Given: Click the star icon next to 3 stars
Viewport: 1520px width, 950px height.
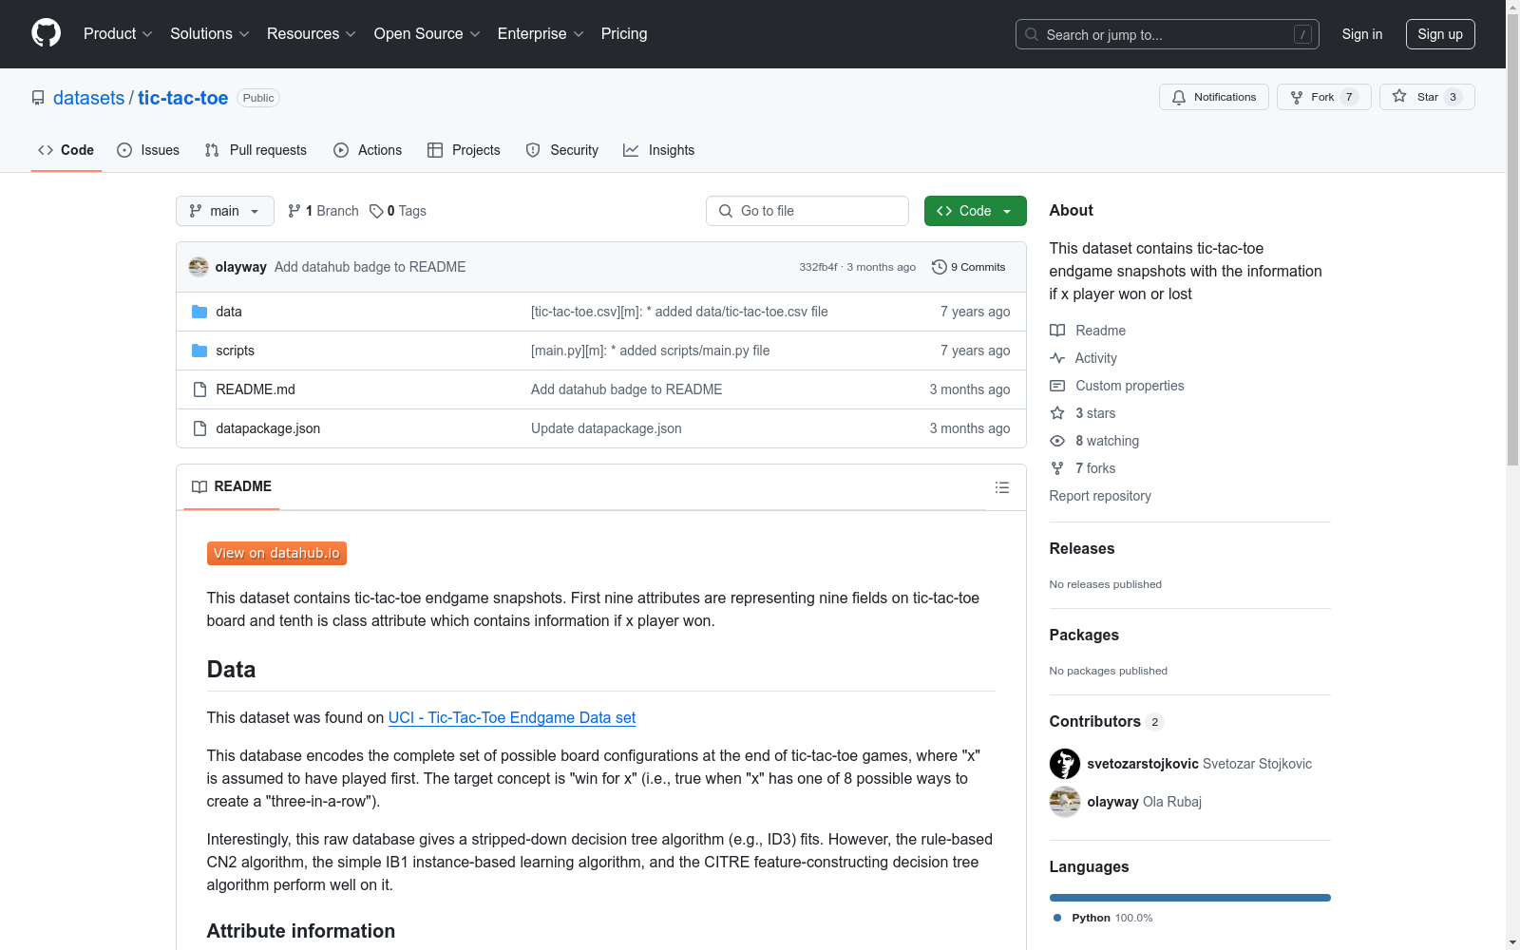Looking at the screenshot, I should click(x=1057, y=413).
